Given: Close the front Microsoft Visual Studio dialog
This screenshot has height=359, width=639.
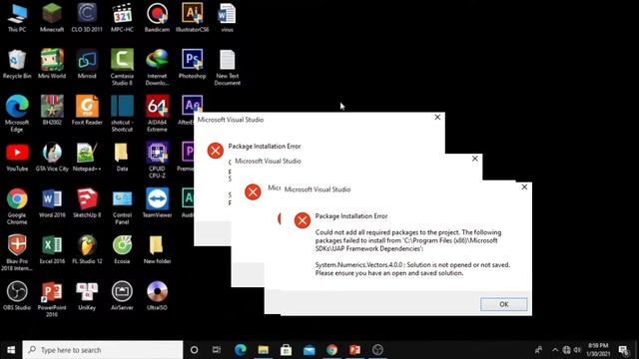Looking at the screenshot, I should coord(524,186).
